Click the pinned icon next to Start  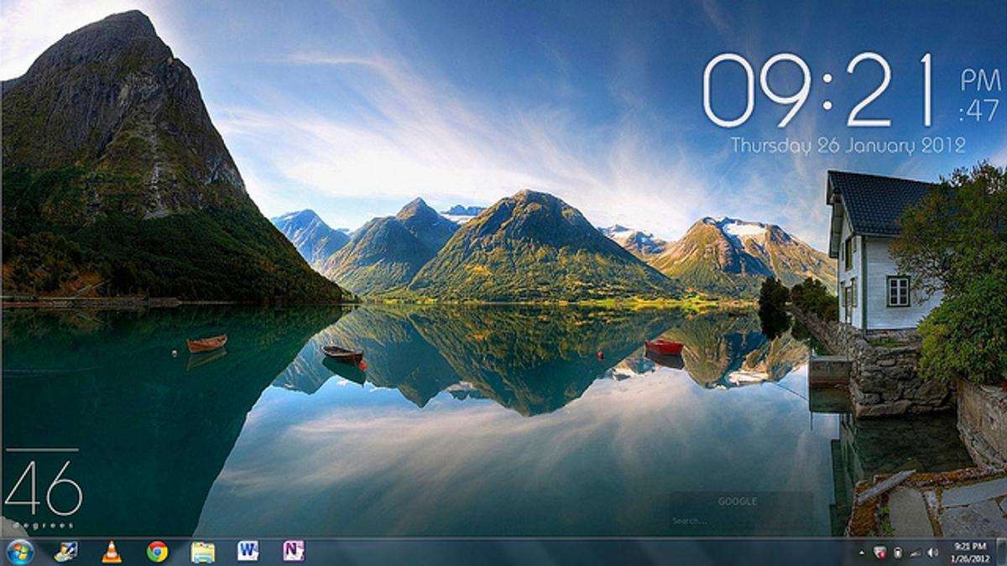(65, 552)
